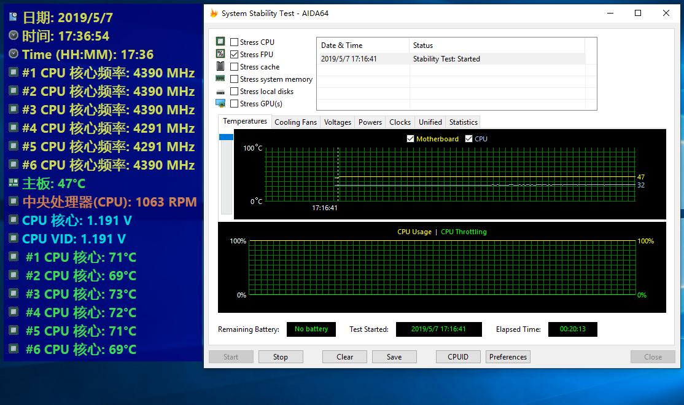
Task: Open the Statistics tab
Action: click(464, 122)
